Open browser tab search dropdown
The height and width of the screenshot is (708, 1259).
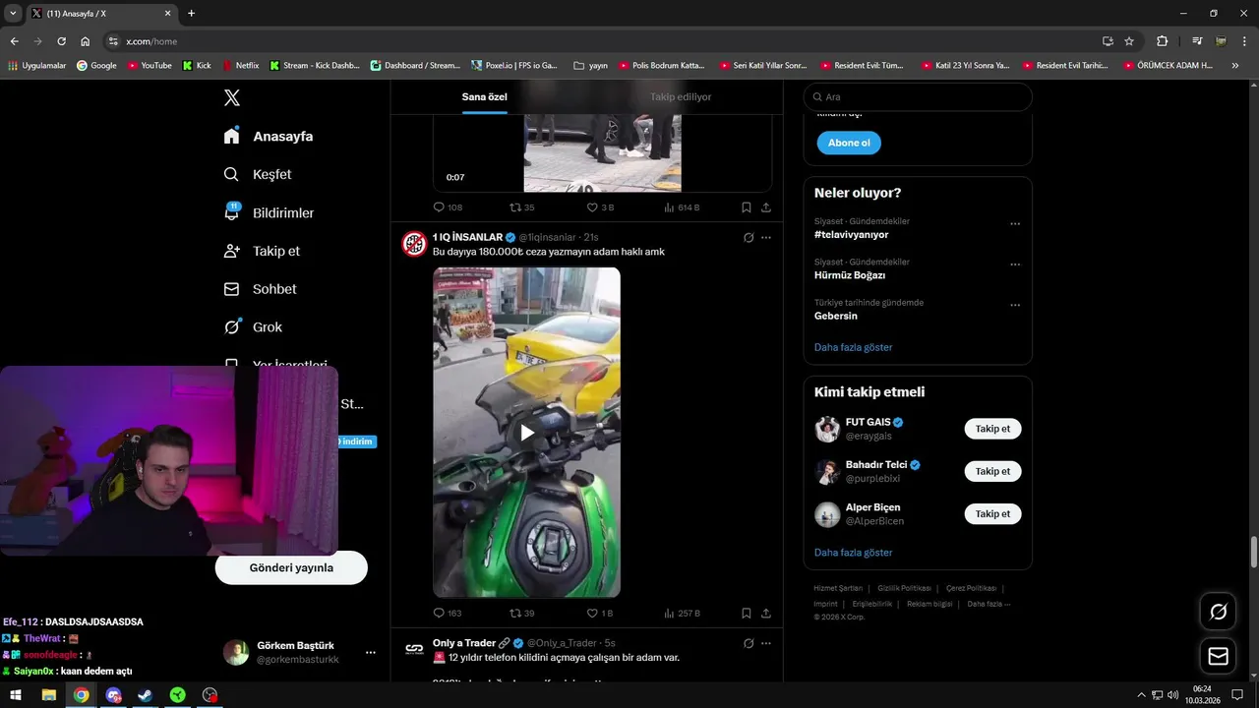click(x=12, y=14)
